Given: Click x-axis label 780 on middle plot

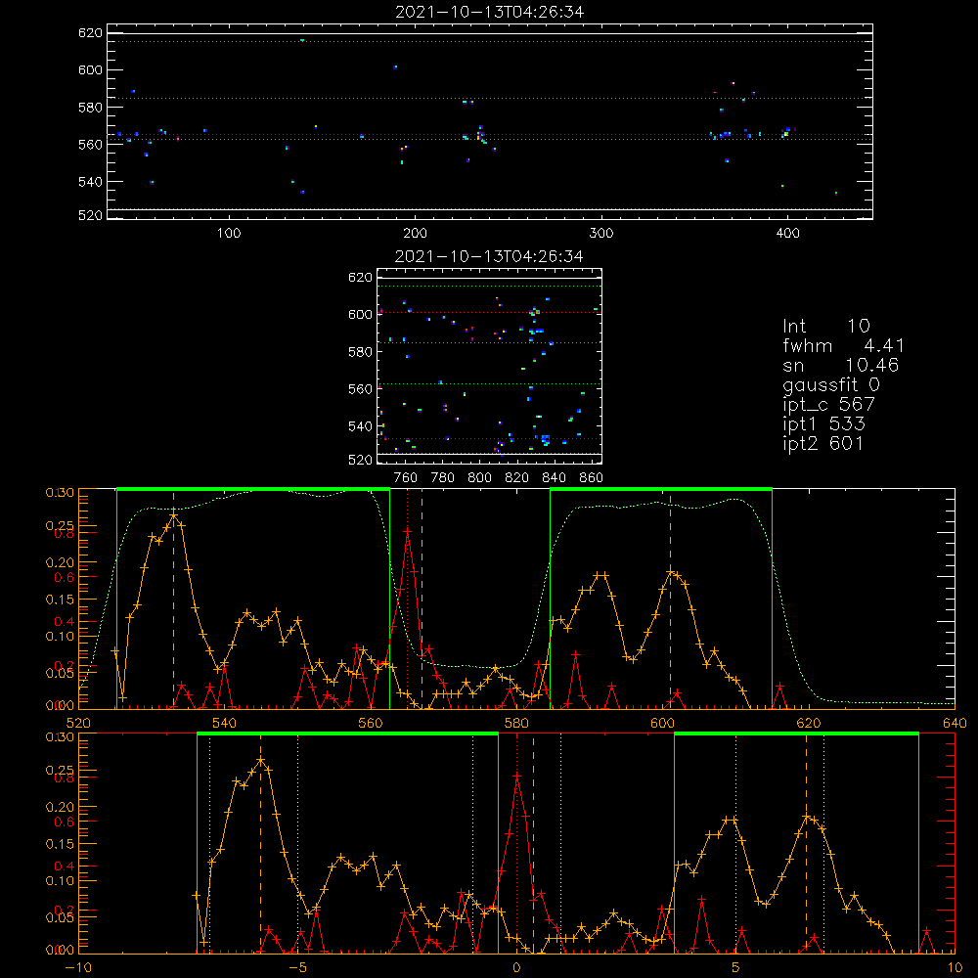Looking at the screenshot, I should pos(443,478).
